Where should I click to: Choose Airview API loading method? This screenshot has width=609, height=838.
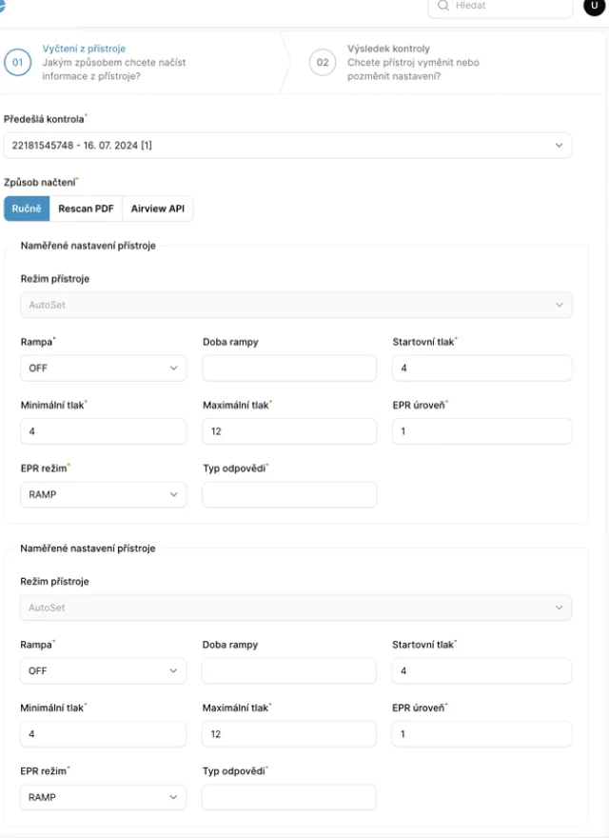tap(158, 209)
